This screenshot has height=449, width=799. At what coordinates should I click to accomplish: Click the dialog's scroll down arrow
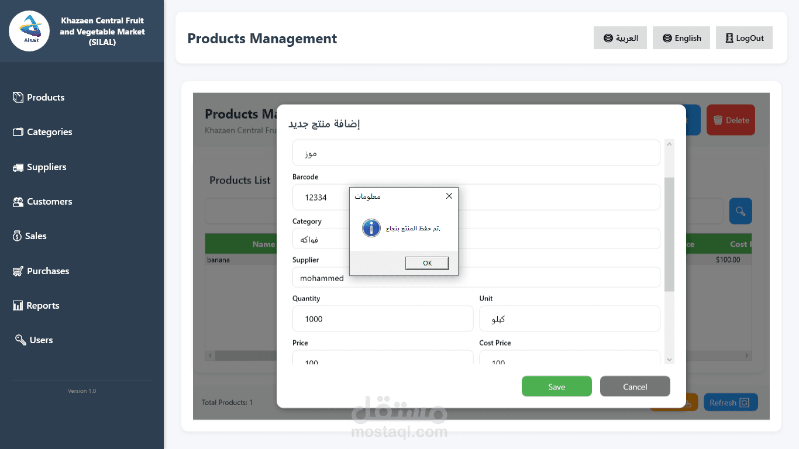point(670,360)
